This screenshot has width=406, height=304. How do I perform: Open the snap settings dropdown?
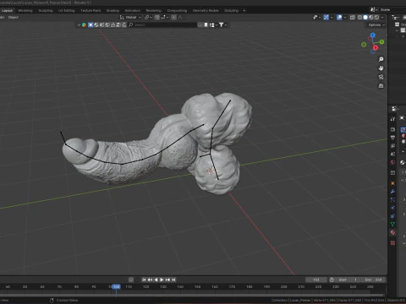164,18
